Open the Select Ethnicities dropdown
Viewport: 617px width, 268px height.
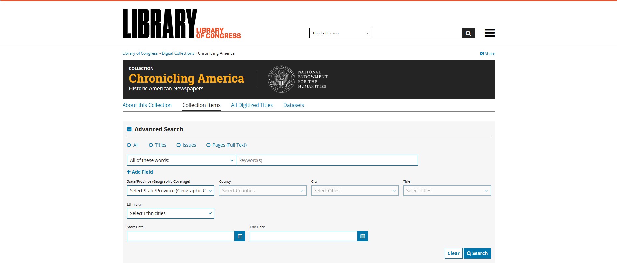tap(170, 213)
